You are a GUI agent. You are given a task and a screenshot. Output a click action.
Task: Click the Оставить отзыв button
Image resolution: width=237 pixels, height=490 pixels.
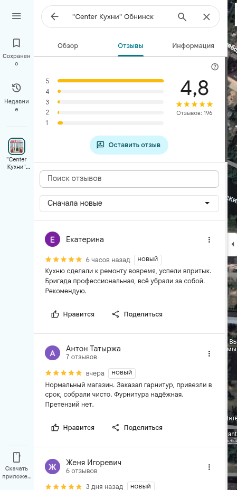pyautogui.click(x=129, y=145)
